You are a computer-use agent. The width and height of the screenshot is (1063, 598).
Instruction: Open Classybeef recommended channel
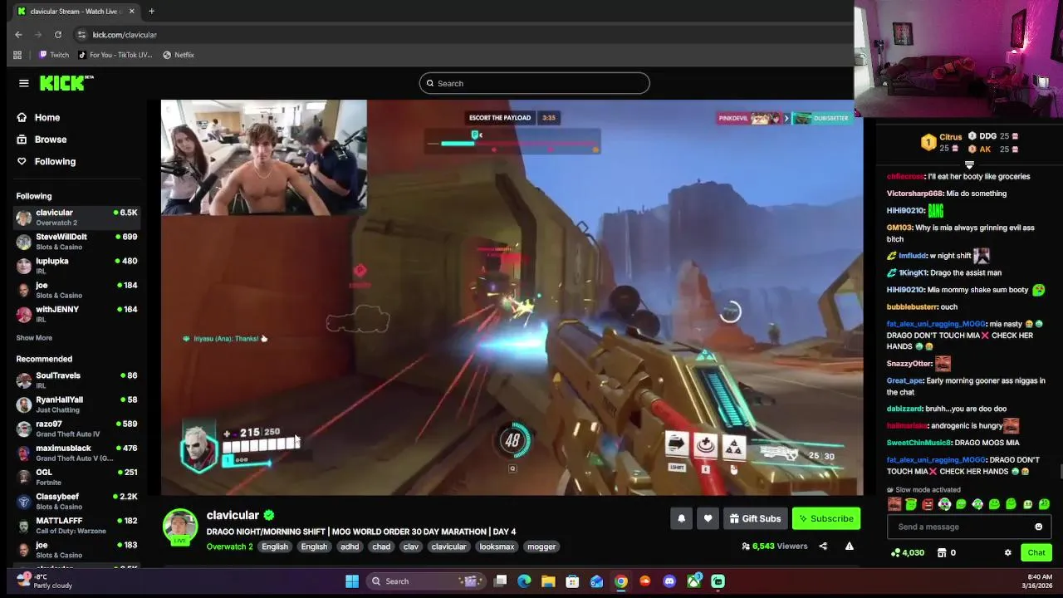(x=76, y=501)
